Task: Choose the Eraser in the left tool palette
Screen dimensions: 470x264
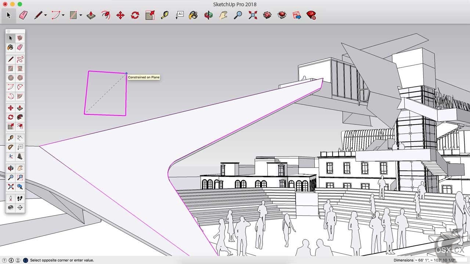Action: 20,47
